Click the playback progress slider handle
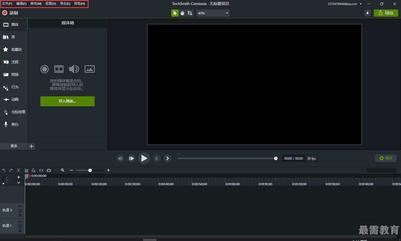The image size is (401, 241). click(x=276, y=159)
